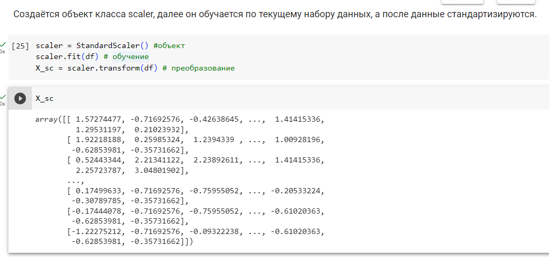Click the green checkmark beside X_sc cell
This screenshot has height=257, width=549.
click(3, 97)
